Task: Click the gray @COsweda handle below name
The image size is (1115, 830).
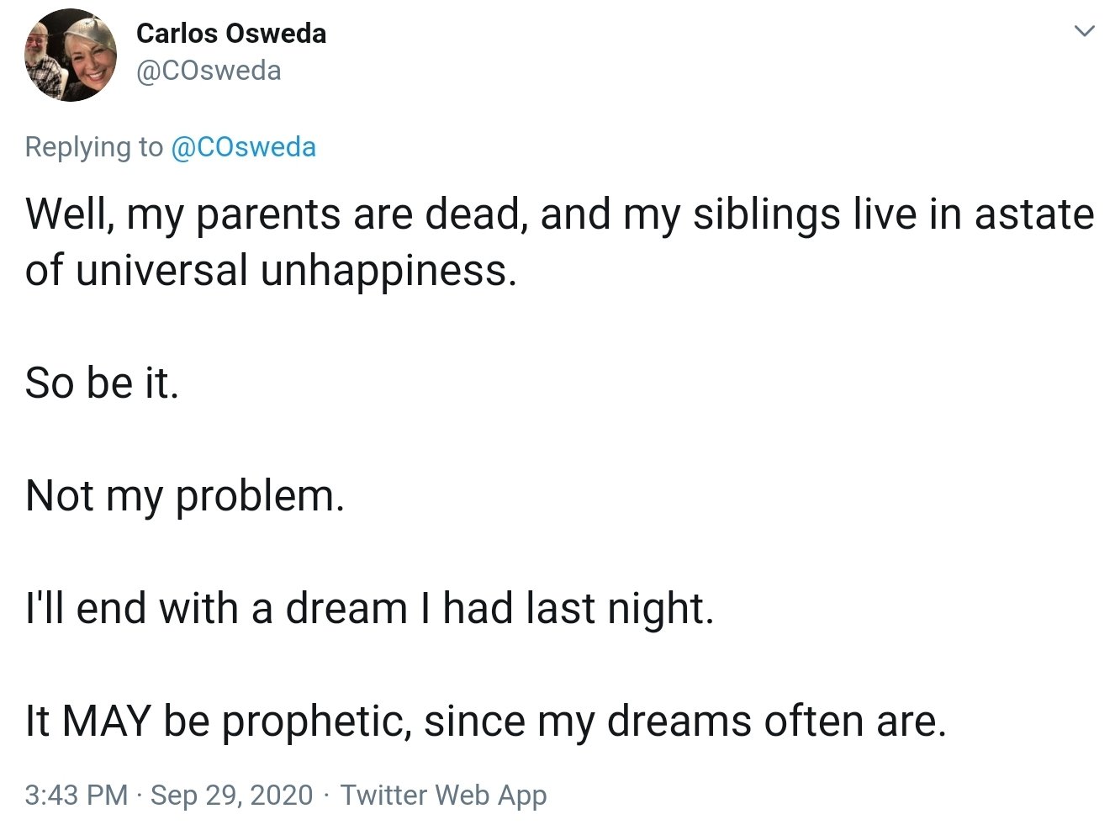Action: (x=209, y=71)
